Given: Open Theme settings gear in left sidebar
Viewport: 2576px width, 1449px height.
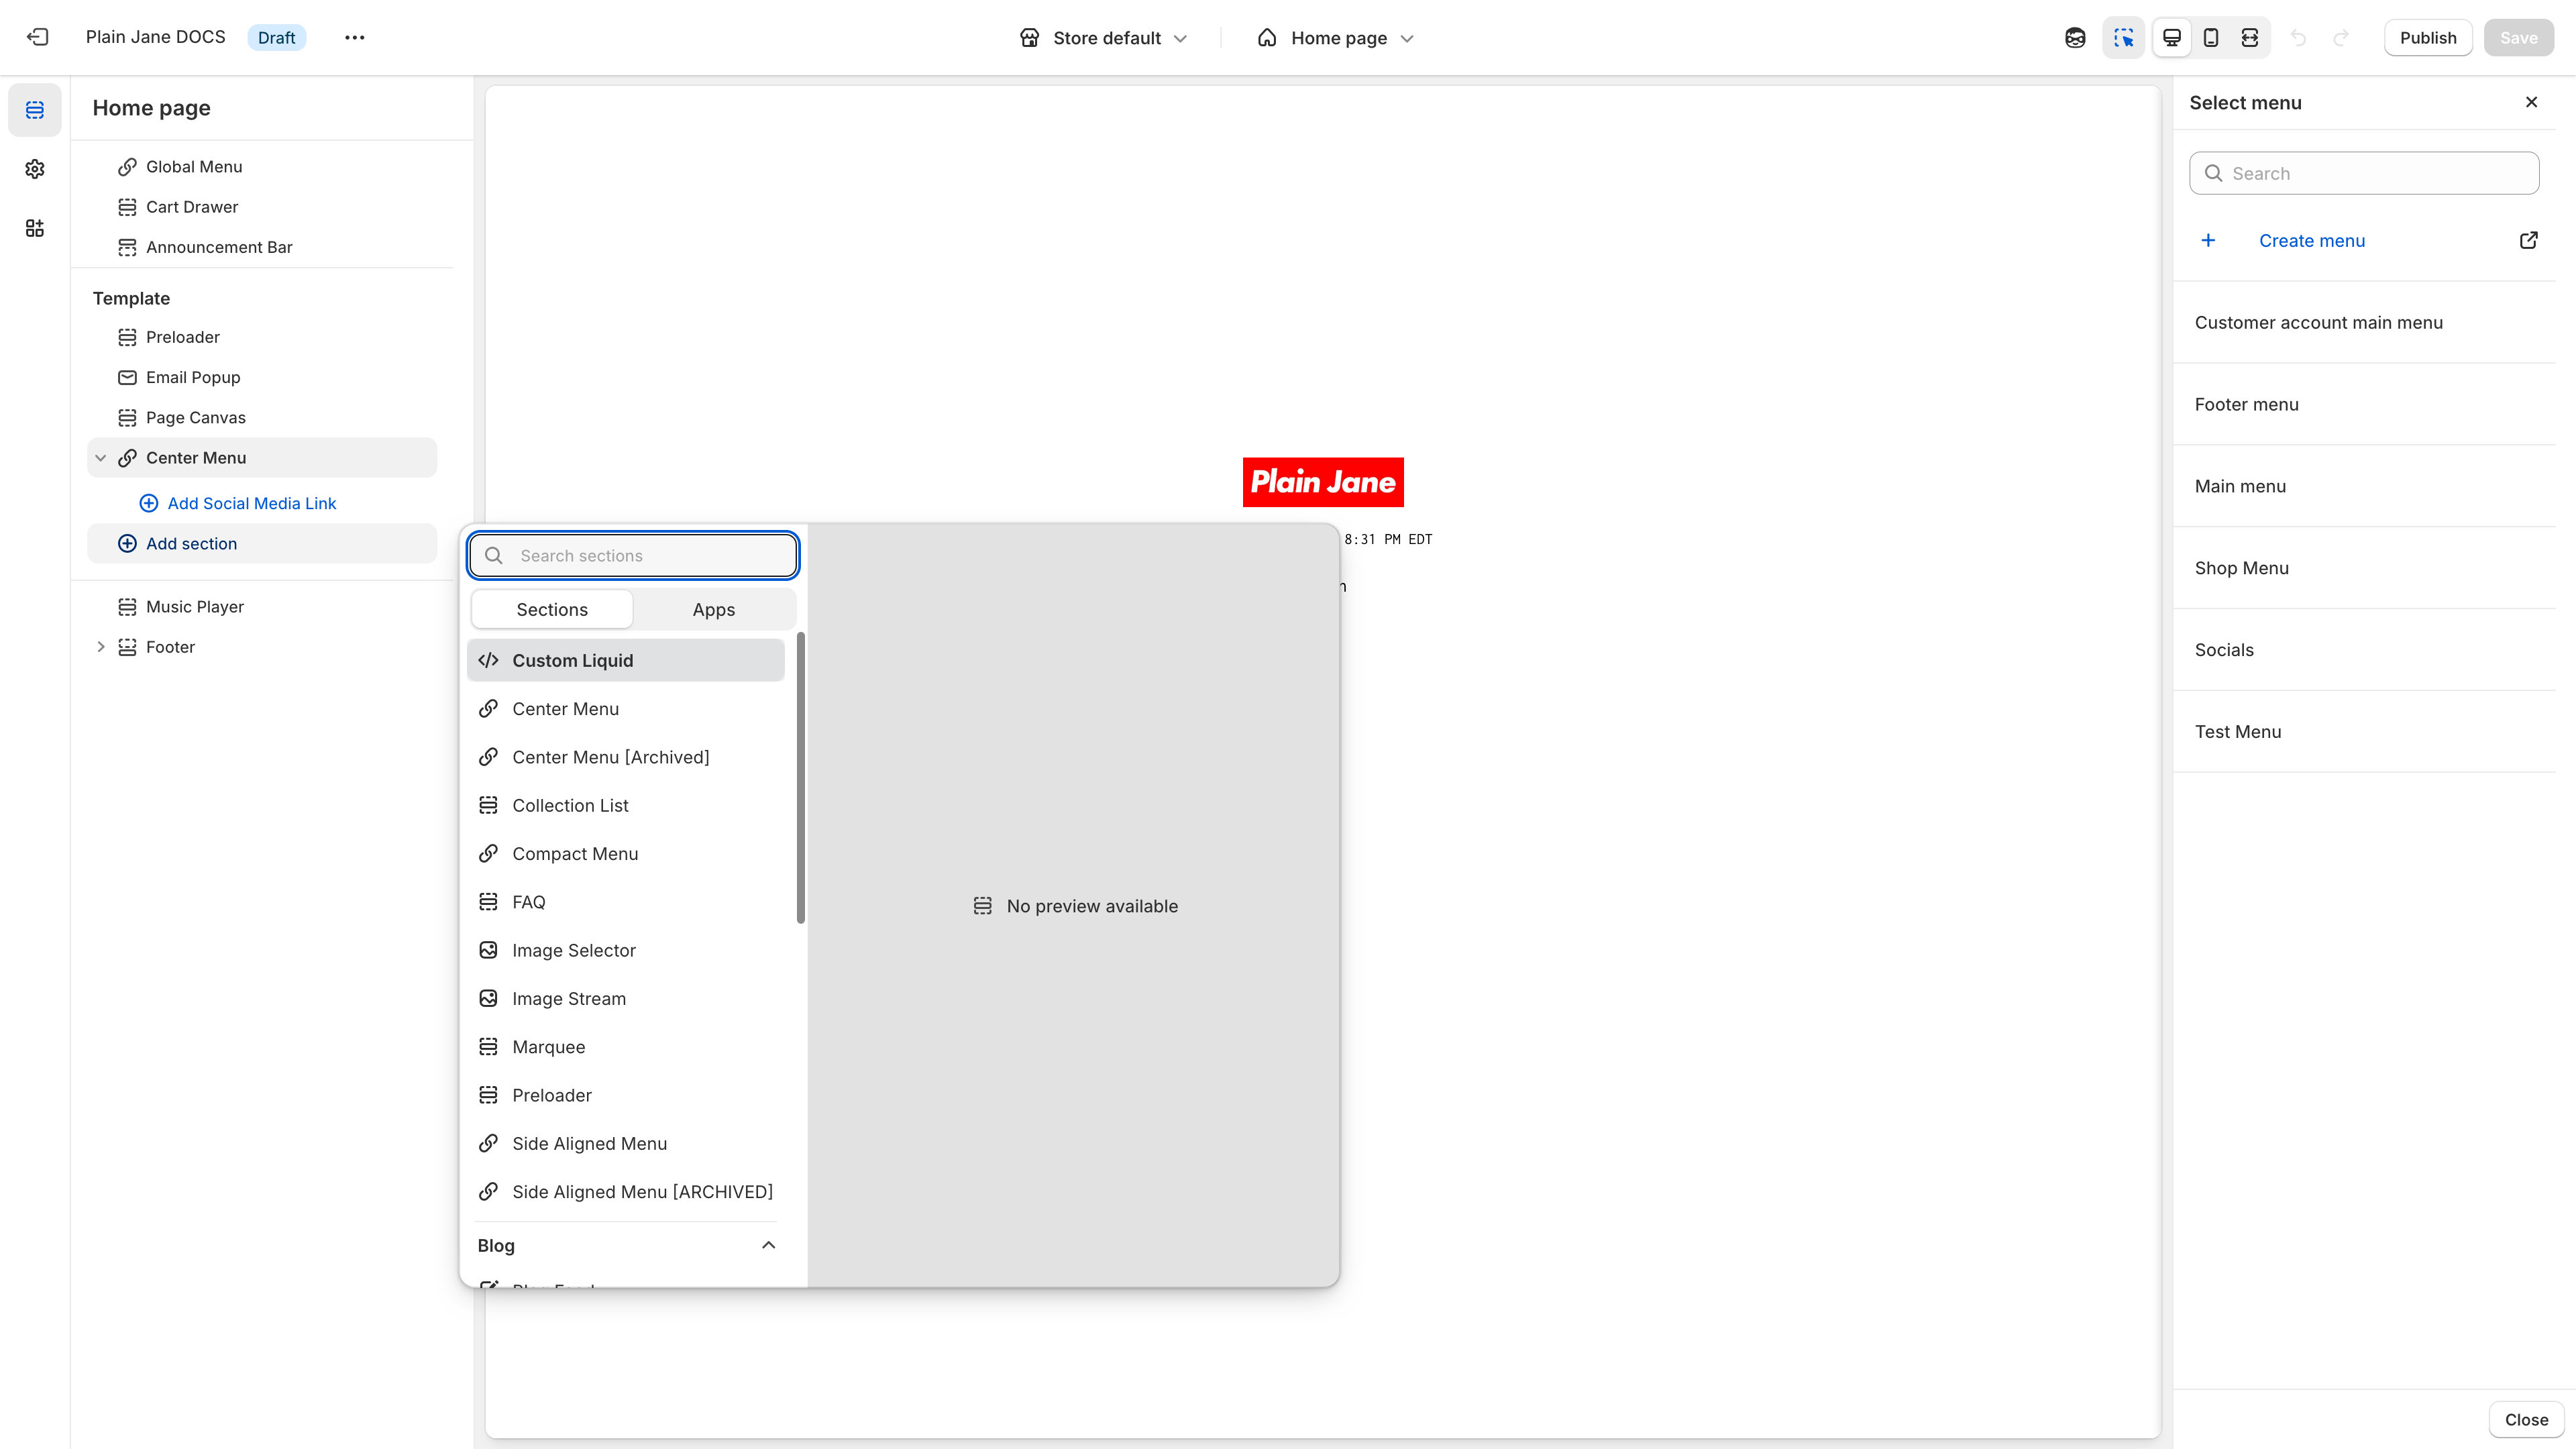Looking at the screenshot, I should [x=35, y=169].
